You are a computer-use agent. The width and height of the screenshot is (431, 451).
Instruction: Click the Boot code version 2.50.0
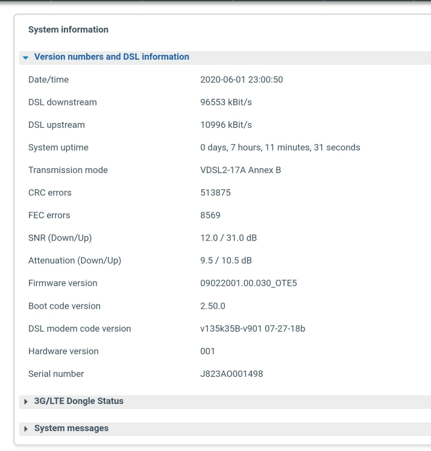(212, 306)
